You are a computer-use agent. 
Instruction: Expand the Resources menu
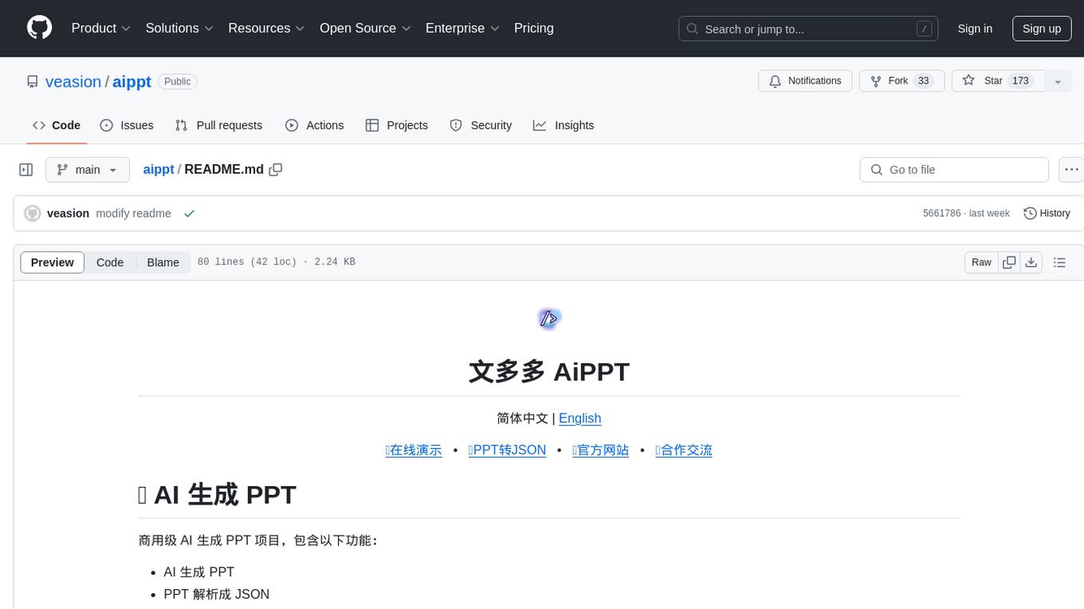click(266, 28)
